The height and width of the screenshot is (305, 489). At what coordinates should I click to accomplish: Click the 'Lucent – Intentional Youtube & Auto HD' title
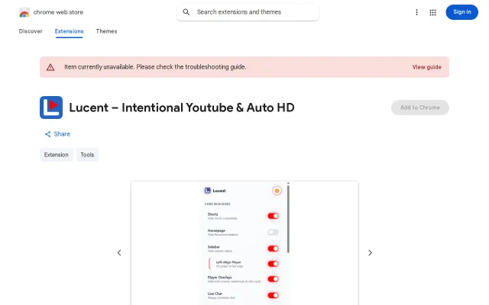(182, 108)
